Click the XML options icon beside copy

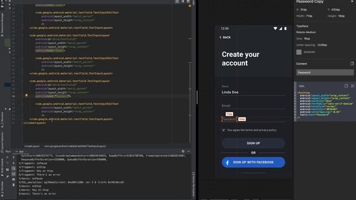click(x=352, y=86)
